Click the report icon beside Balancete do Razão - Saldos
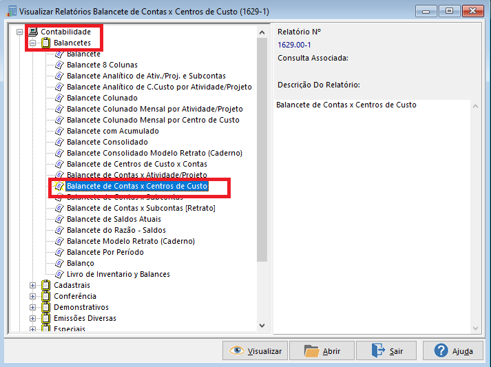The width and height of the screenshot is (491, 367). [59, 230]
